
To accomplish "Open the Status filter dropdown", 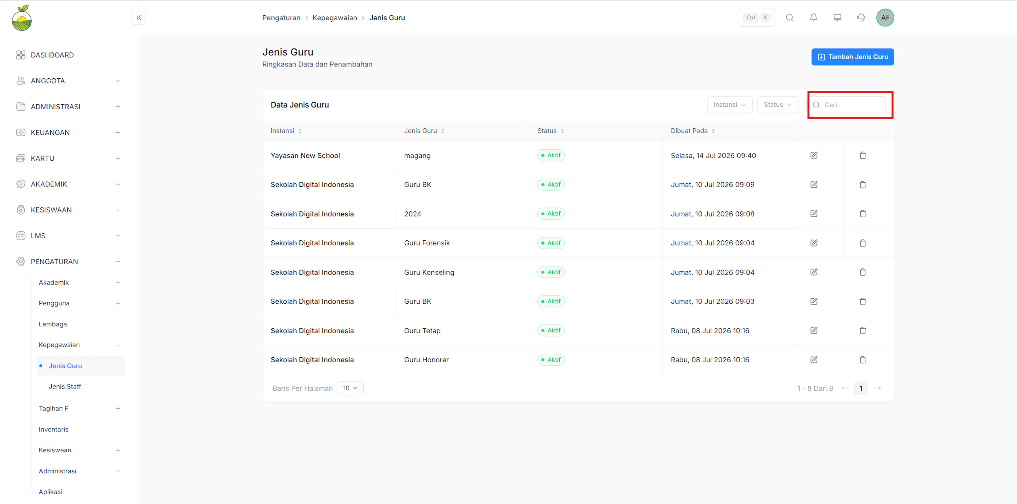I will 777,105.
